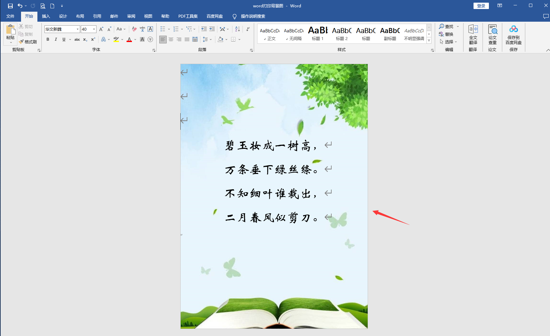Align paragraph text to the right
The height and width of the screenshot is (336, 550).
[179, 39]
